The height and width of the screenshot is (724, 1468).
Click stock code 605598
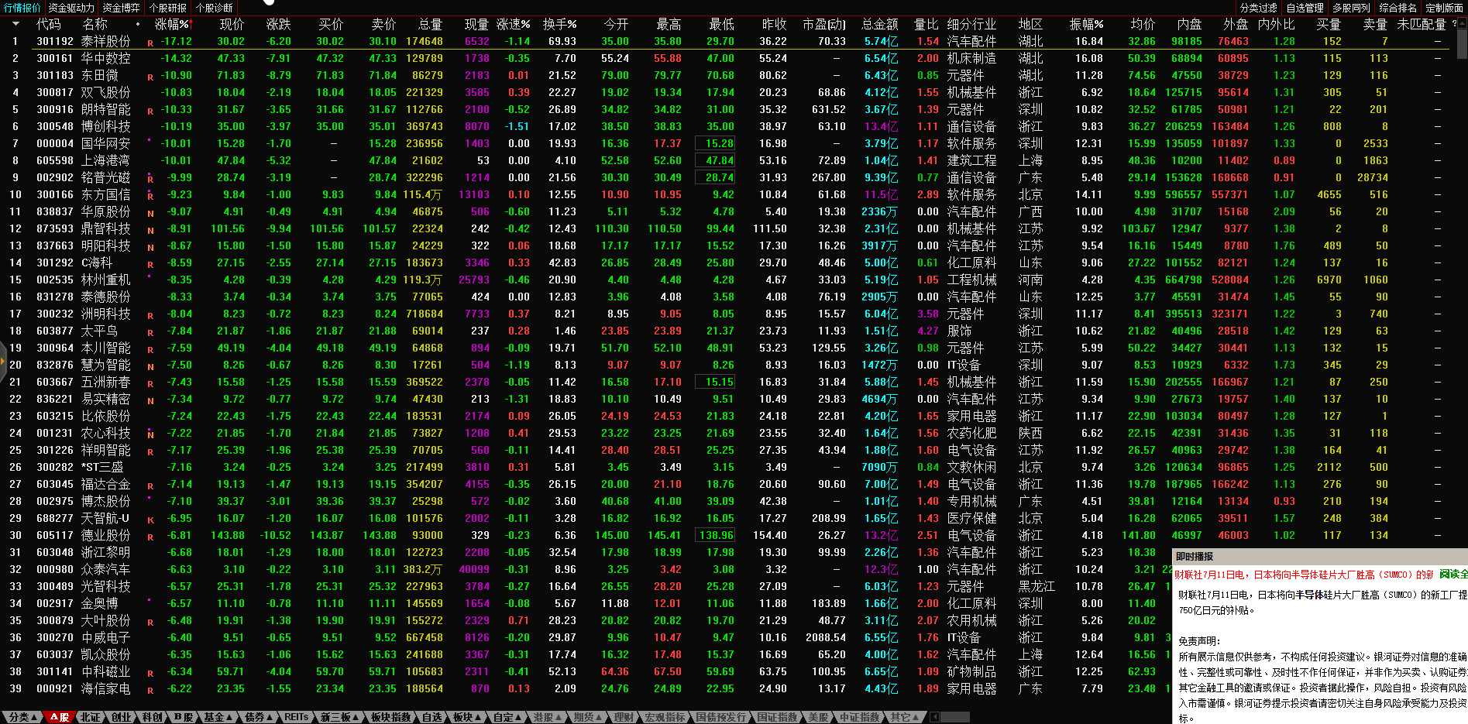pos(55,160)
